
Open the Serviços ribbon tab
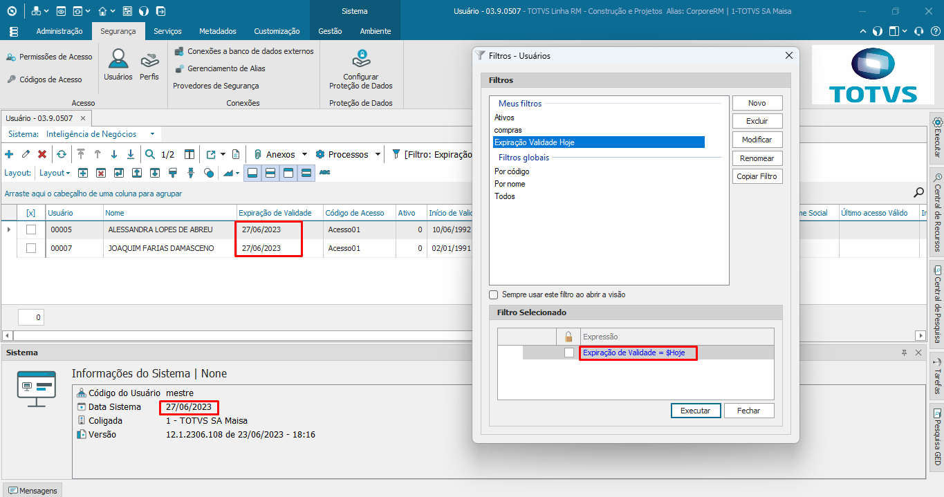(x=167, y=31)
